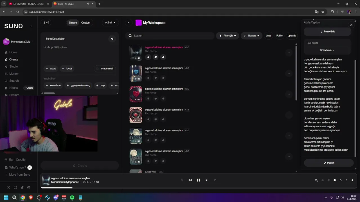The image size is (360, 202).
Task: Toggle the Uploads filter
Action: click(x=292, y=36)
